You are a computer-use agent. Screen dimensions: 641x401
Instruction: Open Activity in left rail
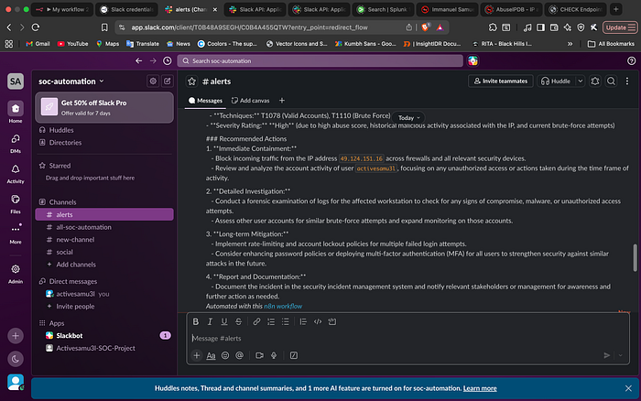[x=16, y=173]
